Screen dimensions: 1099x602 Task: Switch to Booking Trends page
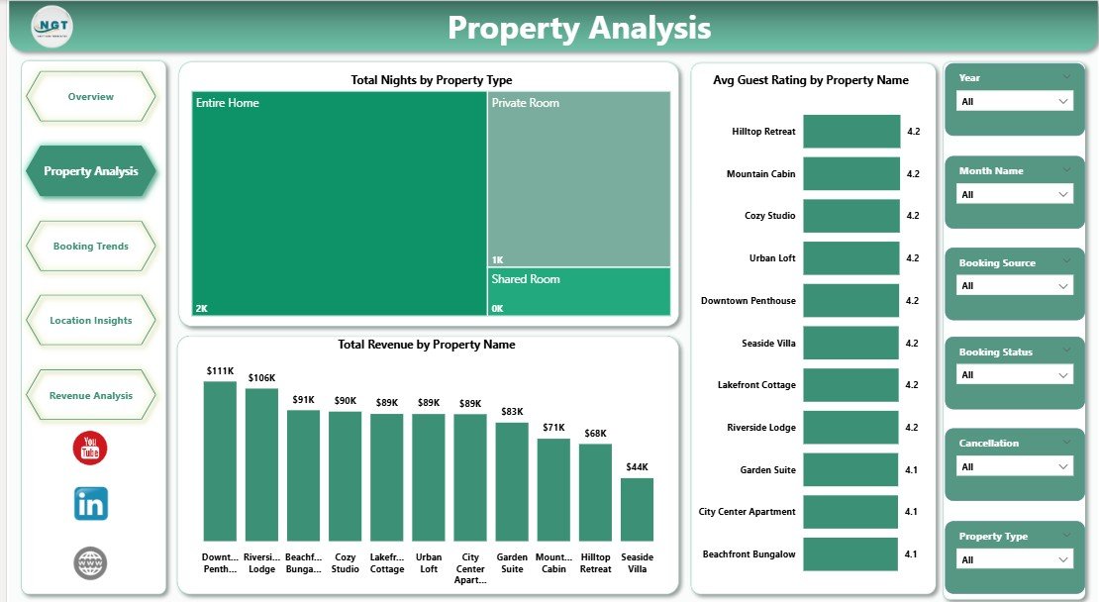click(x=91, y=247)
